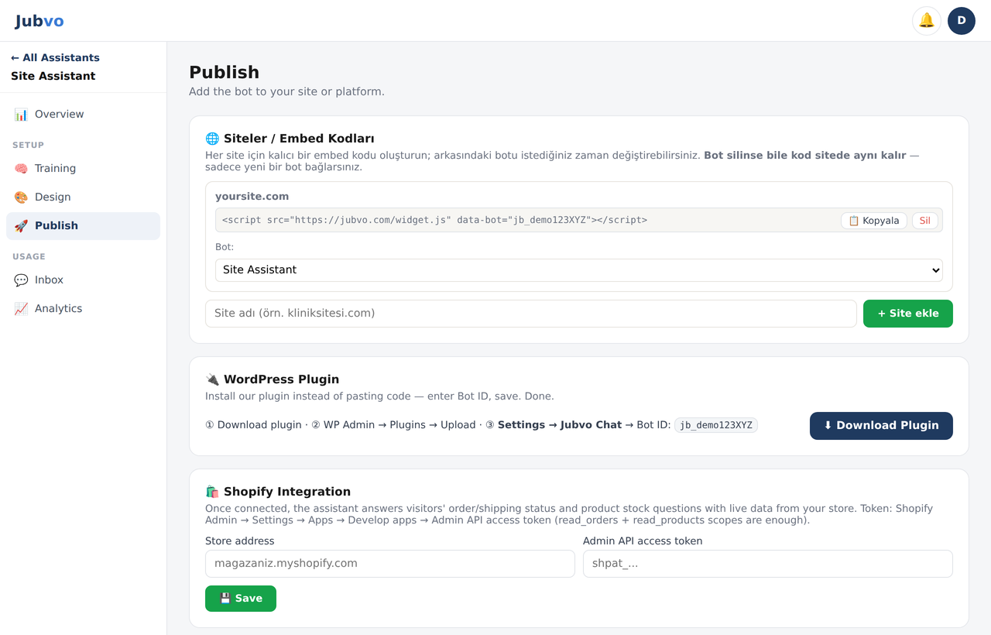Click the yoursite.com site name
This screenshot has width=991, height=635.
pyautogui.click(x=252, y=197)
